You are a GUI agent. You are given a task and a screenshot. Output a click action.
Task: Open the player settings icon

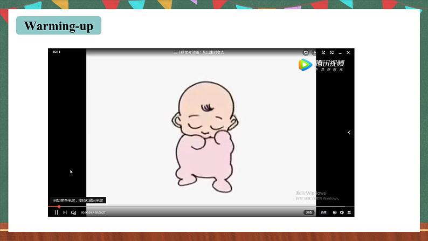coord(335,212)
